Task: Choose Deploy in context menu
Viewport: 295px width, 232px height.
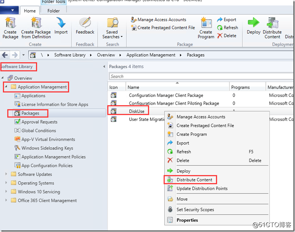Action: click(217, 171)
